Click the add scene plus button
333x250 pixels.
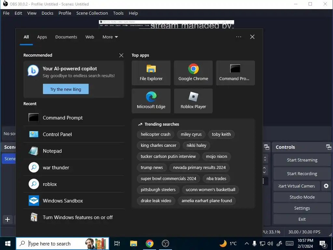pos(7,219)
